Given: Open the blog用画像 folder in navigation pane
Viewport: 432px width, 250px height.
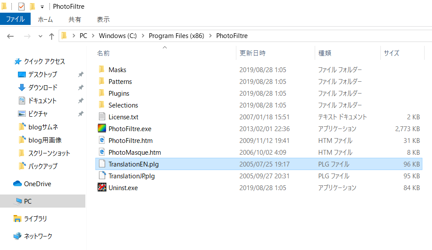Looking at the screenshot, I should coord(45,140).
